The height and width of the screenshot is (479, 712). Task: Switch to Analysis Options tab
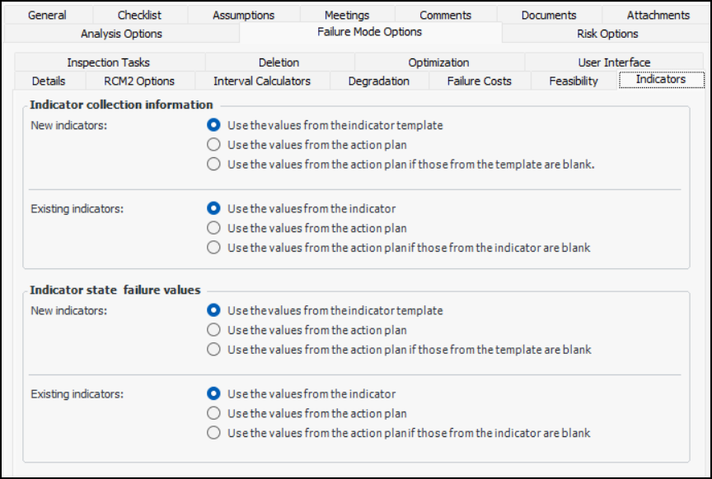click(121, 33)
